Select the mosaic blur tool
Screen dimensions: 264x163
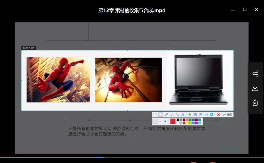(177, 115)
